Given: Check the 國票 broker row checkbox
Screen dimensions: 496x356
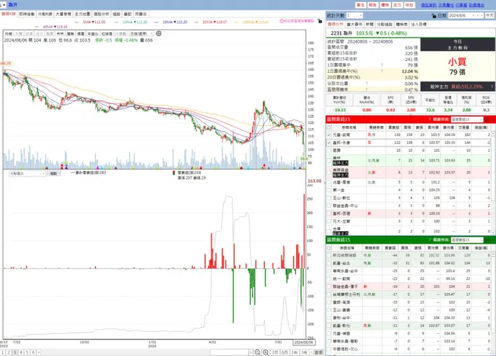Looking at the screenshot, I should point(329,151).
